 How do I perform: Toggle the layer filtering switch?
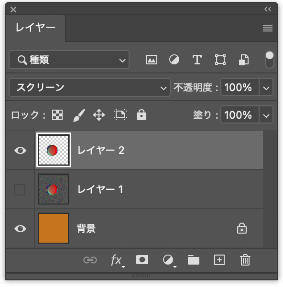pos(270,60)
